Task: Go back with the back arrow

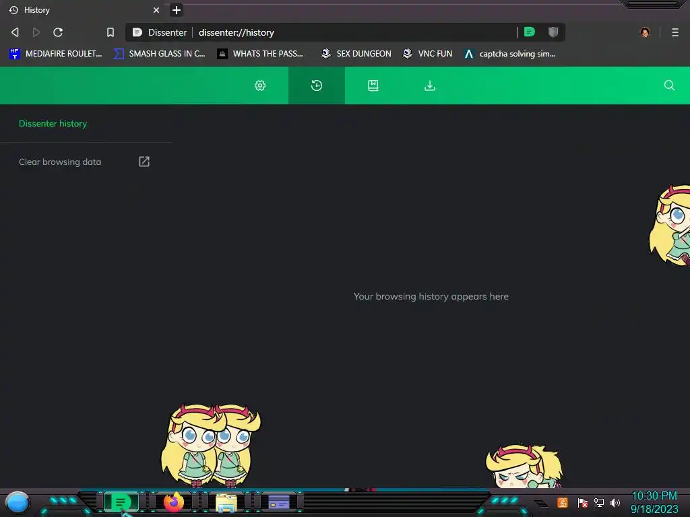Action: [15, 32]
